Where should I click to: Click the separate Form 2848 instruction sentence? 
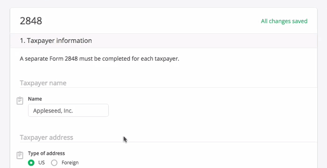(x=100, y=59)
